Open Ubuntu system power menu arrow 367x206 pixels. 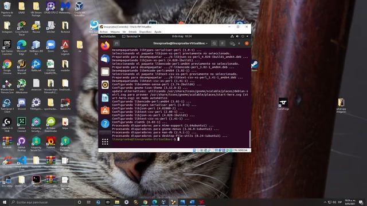pos(247,37)
